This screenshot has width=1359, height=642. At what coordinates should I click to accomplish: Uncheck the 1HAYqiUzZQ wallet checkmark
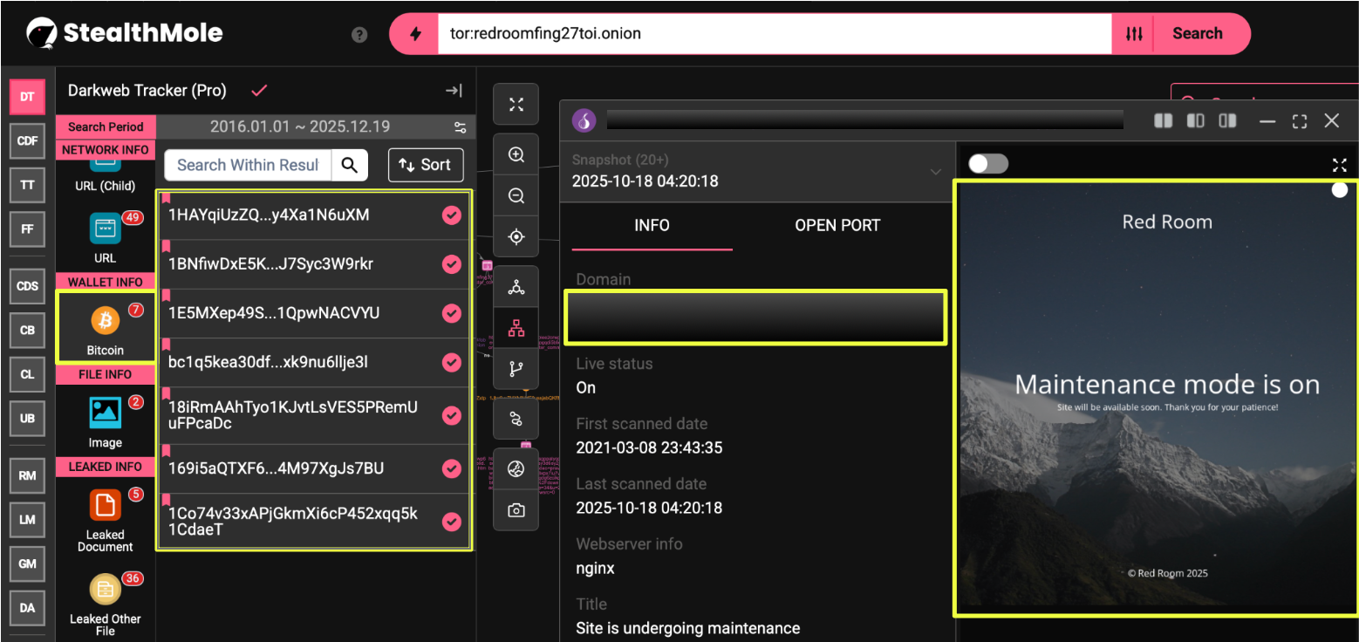tap(451, 215)
